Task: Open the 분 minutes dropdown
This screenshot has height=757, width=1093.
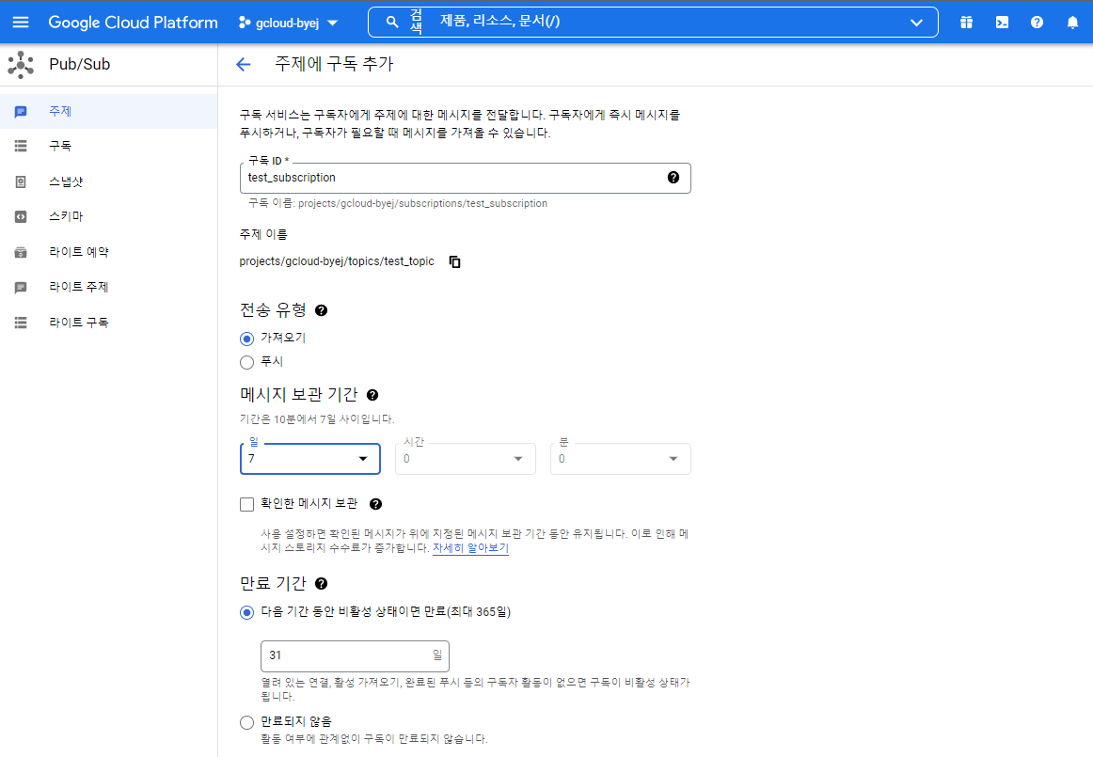Action: [621, 459]
